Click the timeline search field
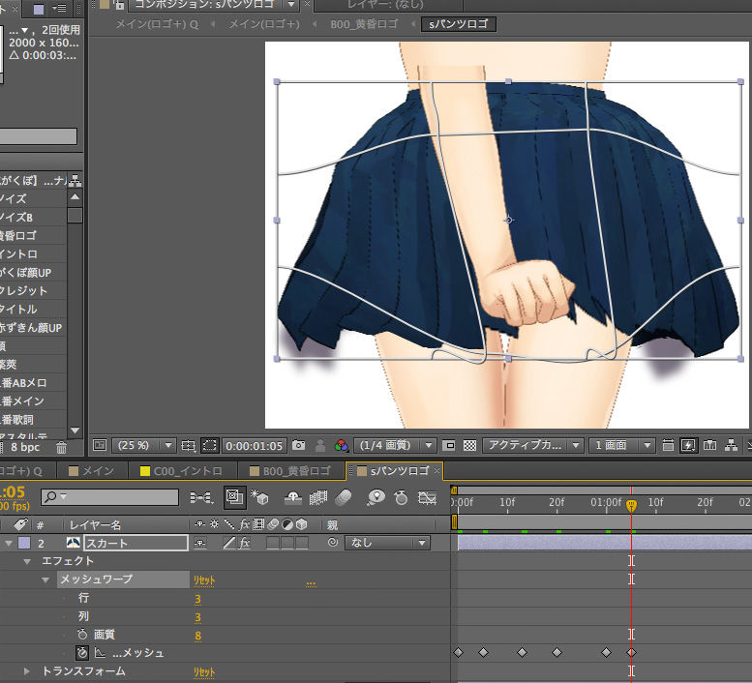This screenshot has height=683, width=752. point(109,497)
